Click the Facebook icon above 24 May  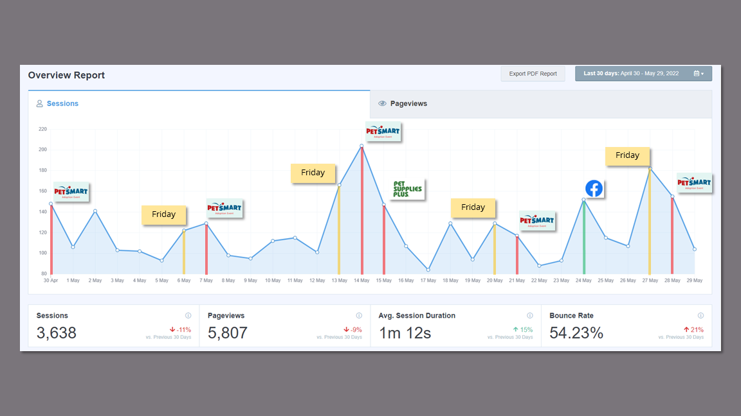coord(594,189)
